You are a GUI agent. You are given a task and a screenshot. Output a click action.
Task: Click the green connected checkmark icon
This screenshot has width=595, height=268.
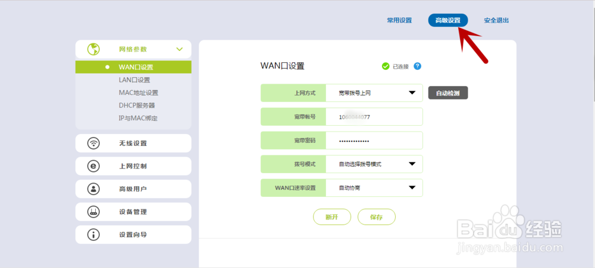(x=386, y=66)
